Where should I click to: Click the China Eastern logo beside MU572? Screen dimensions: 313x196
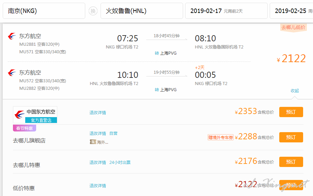coord(12,73)
